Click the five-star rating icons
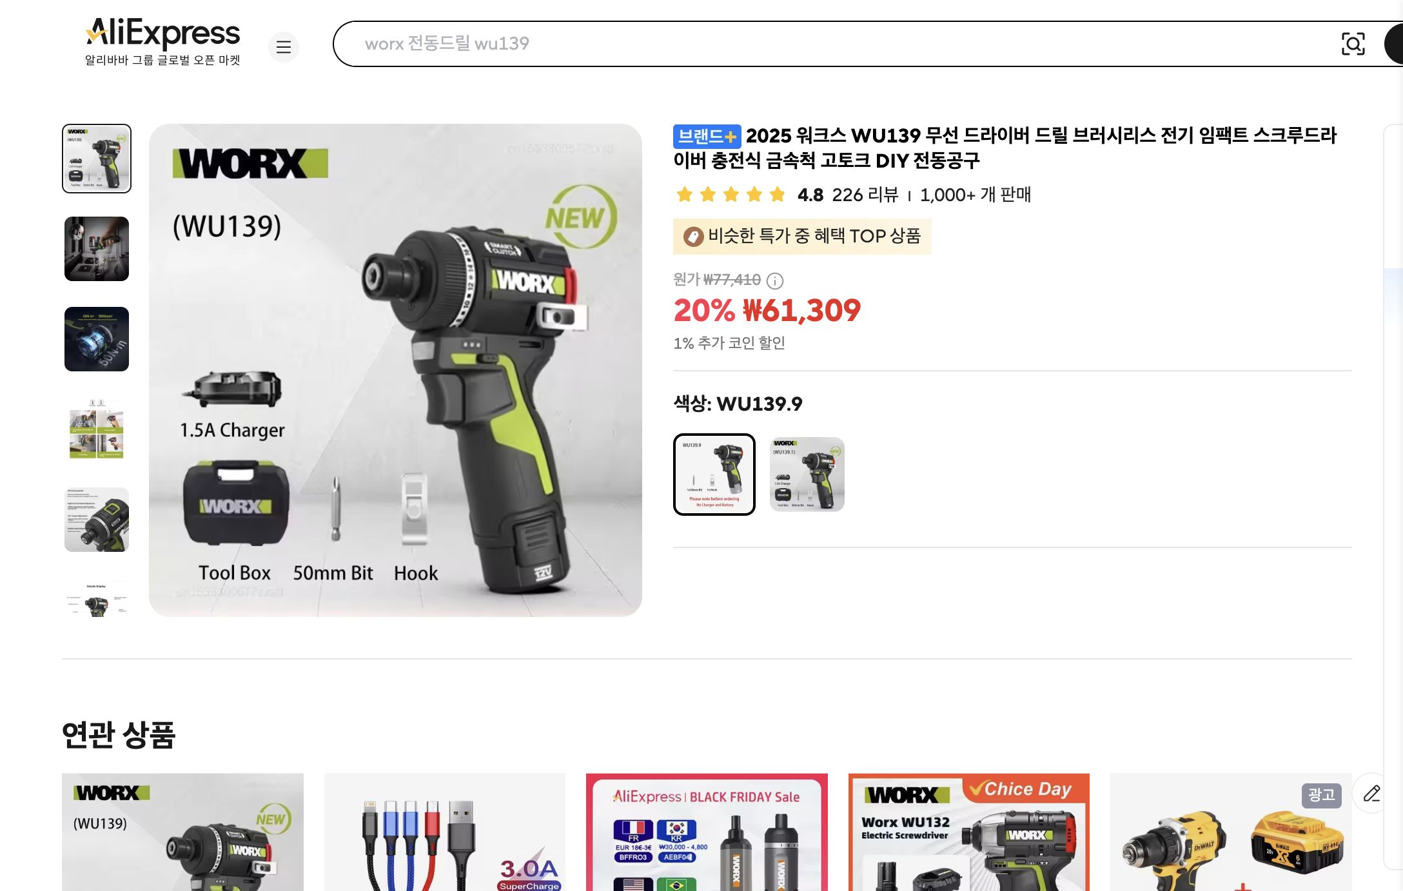The width and height of the screenshot is (1403, 891). pos(731,195)
